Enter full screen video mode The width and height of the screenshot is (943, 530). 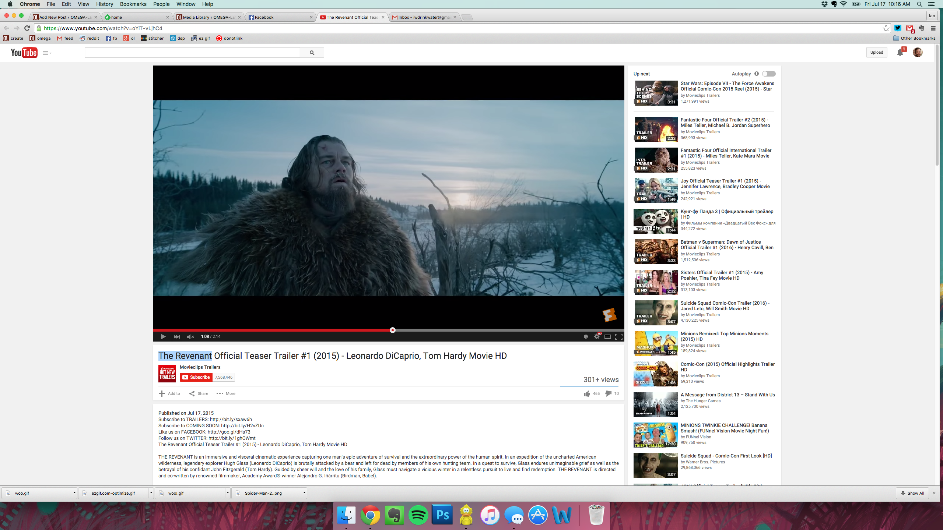(619, 336)
